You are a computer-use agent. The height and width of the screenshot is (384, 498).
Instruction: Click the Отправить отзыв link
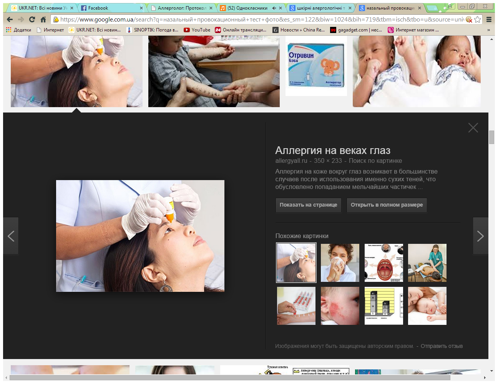pyautogui.click(x=442, y=346)
